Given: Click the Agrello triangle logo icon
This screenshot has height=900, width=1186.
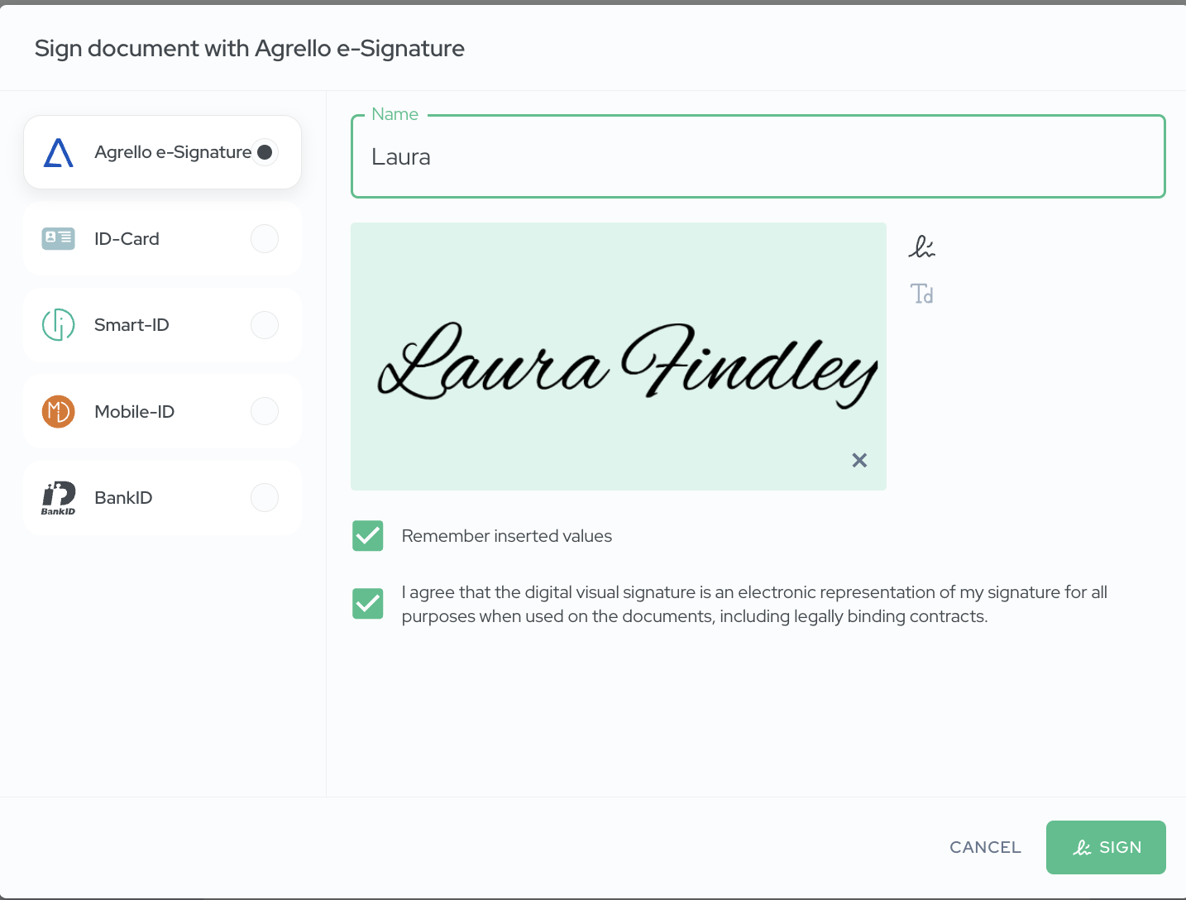Looking at the screenshot, I should coord(58,153).
